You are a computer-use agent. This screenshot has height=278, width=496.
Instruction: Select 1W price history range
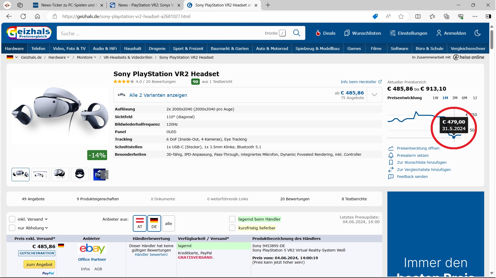click(435, 98)
